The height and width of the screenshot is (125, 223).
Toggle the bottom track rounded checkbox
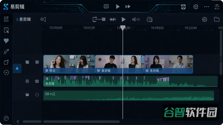coord(37,95)
